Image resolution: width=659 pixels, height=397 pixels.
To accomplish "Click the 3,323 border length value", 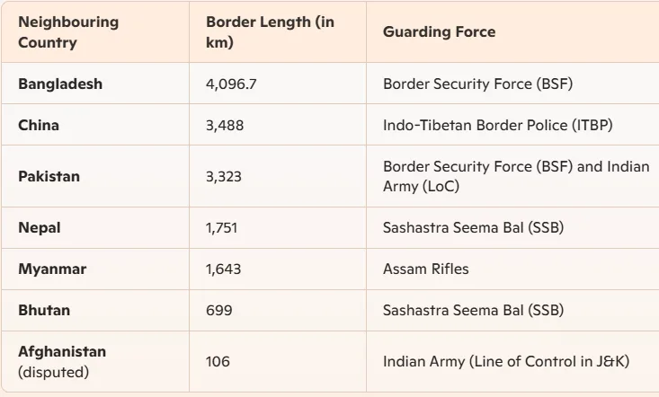I will [224, 176].
